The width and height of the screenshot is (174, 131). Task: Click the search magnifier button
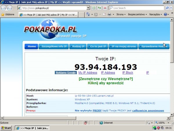pos(167,8)
